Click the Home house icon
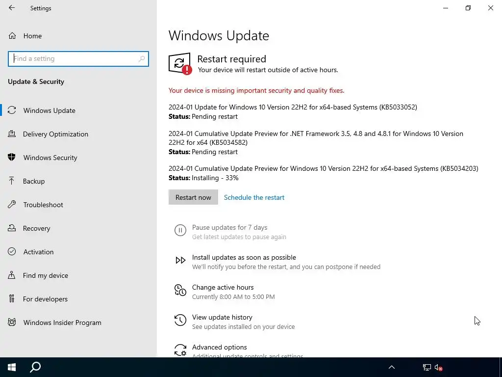 [x=12, y=36]
